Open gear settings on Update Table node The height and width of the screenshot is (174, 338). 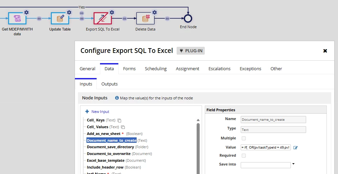coord(69,12)
